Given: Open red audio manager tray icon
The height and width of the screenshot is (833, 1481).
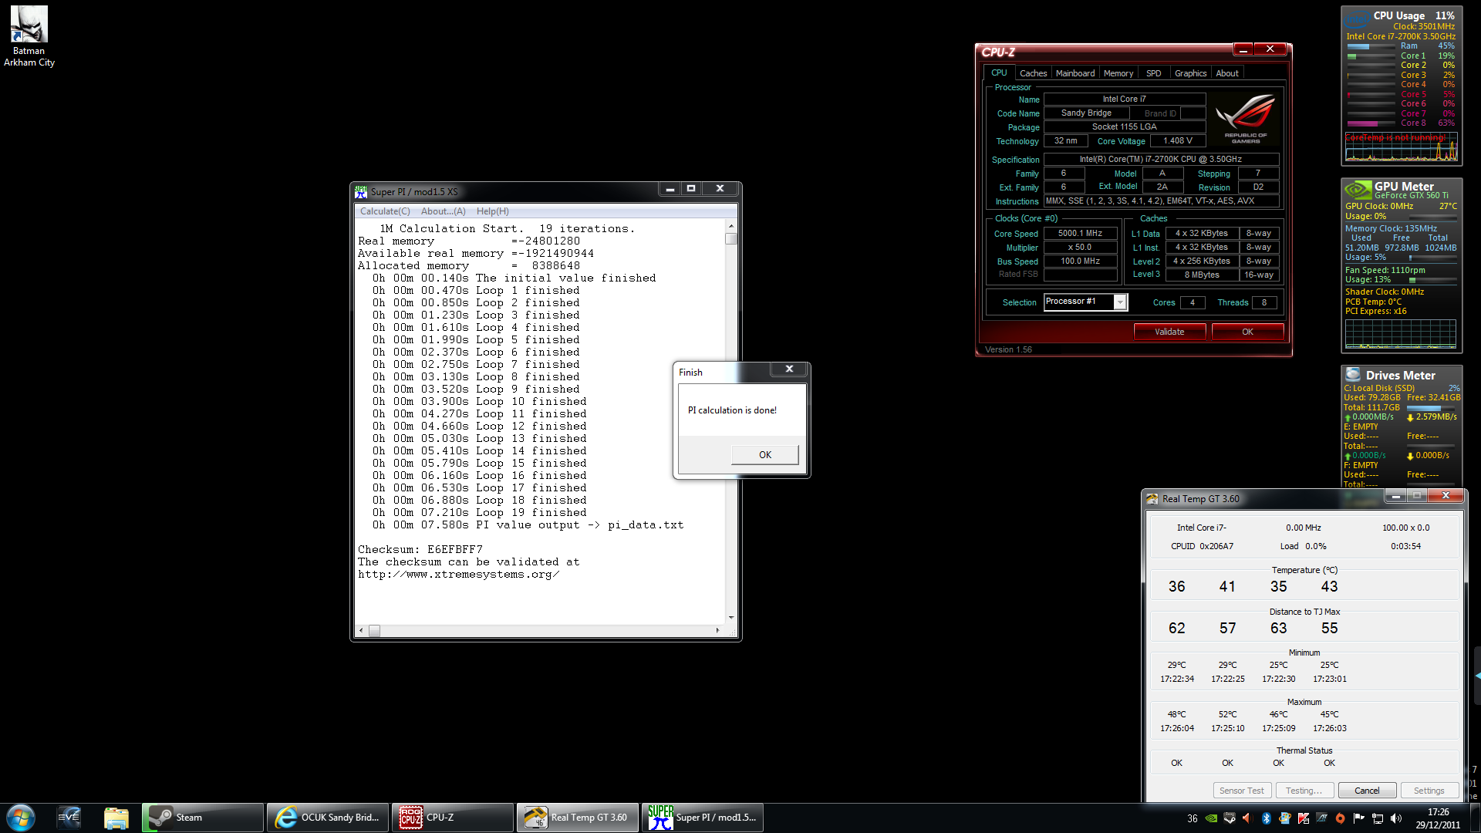Looking at the screenshot, I should [x=1247, y=818].
